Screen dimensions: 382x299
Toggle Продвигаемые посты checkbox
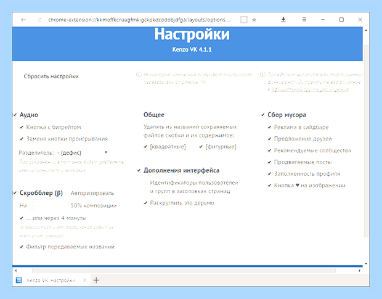(x=269, y=162)
